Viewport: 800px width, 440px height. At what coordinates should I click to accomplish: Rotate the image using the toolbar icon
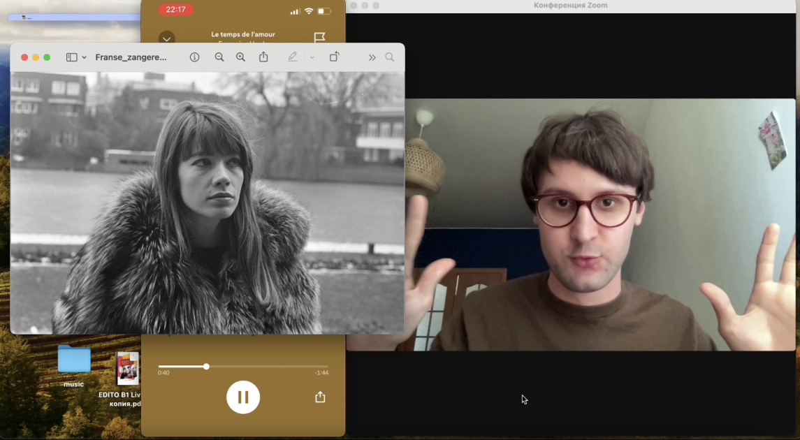(x=334, y=57)
